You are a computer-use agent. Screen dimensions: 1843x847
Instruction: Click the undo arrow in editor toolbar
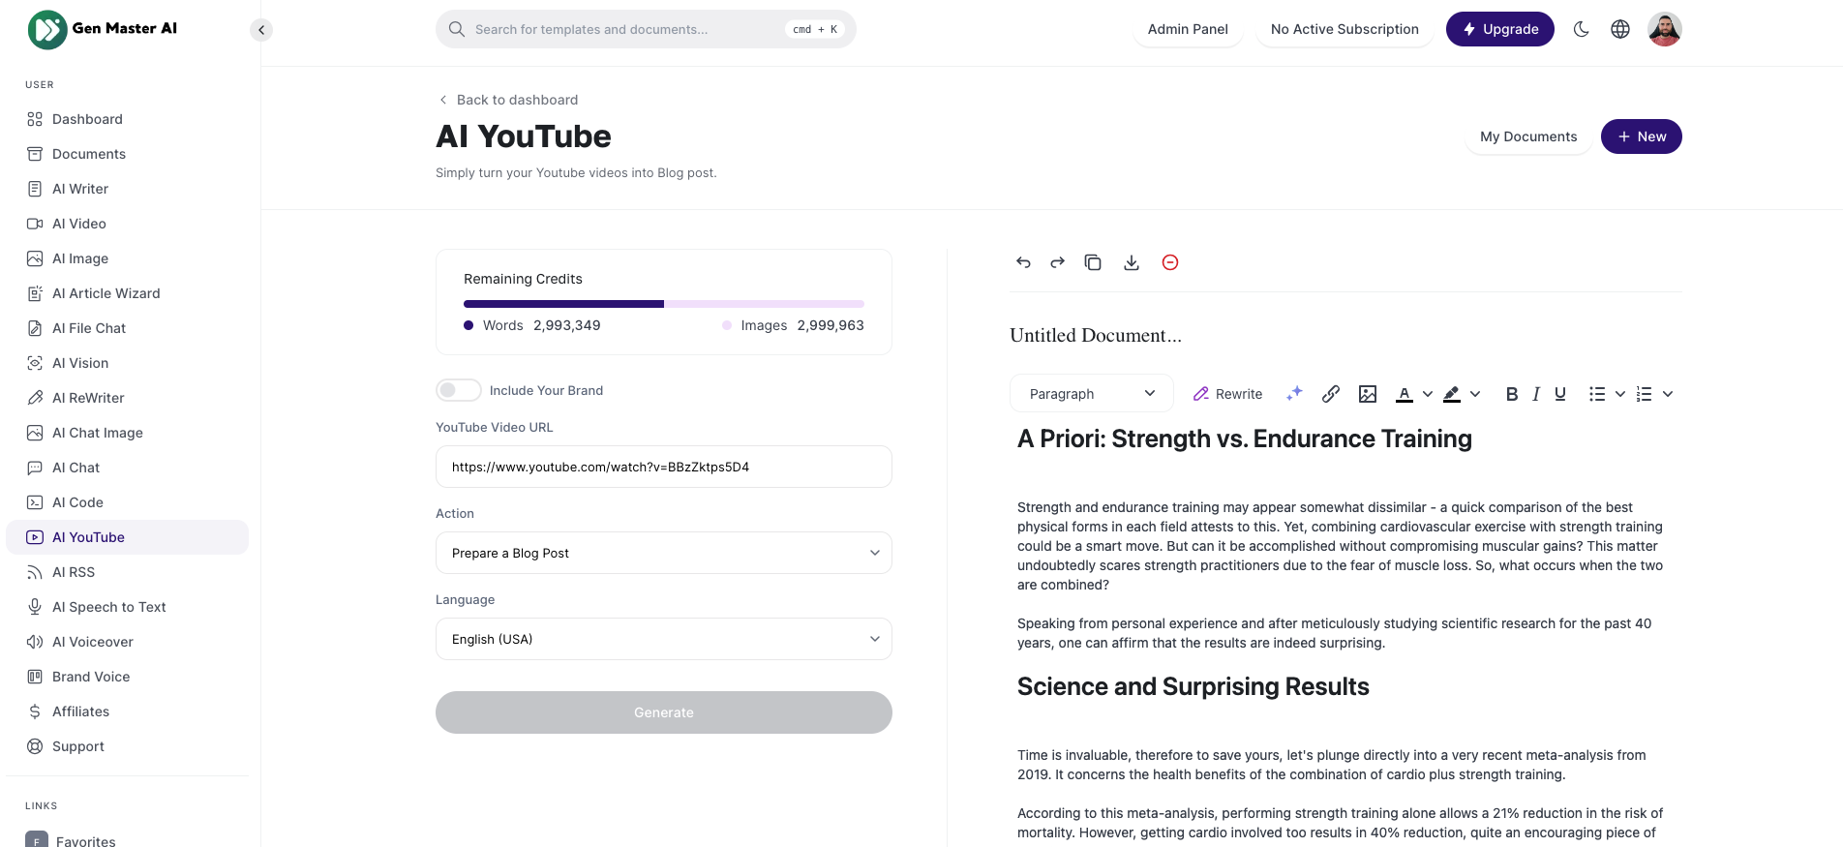coord(1023,262)
